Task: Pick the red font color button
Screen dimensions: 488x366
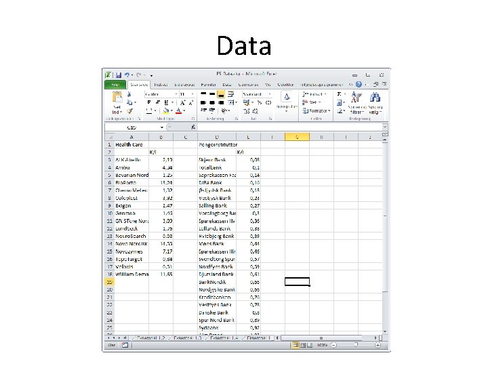Action: tap(178, 110)
